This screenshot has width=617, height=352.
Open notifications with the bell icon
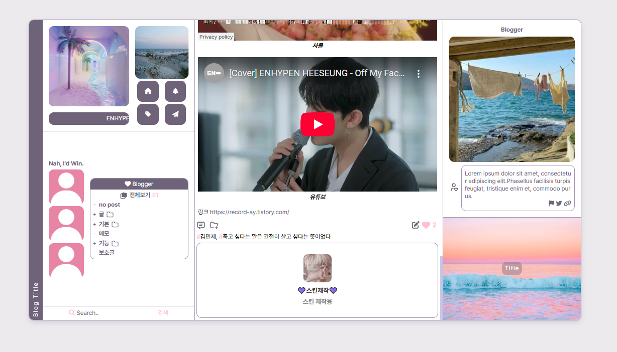click(x=175, y=91)
